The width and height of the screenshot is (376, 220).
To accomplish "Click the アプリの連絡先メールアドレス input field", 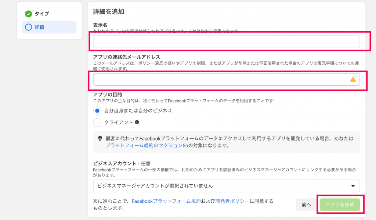I will tap(226, 79).
